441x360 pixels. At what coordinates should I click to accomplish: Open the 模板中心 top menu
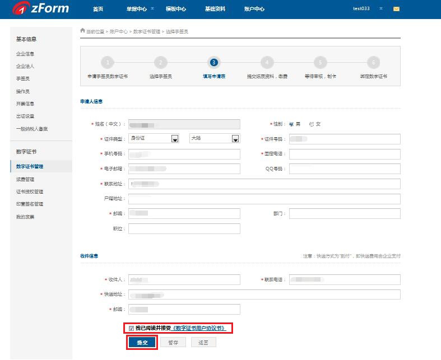tap(176, 9)
